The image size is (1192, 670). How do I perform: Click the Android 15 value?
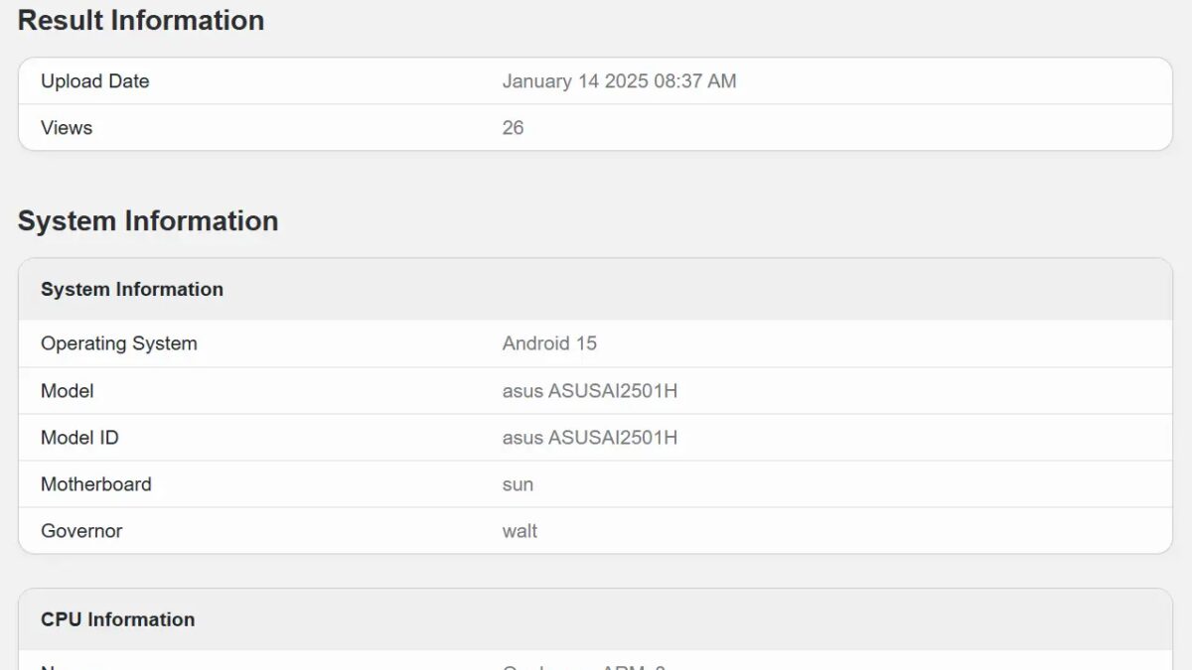tap(549, 343)
